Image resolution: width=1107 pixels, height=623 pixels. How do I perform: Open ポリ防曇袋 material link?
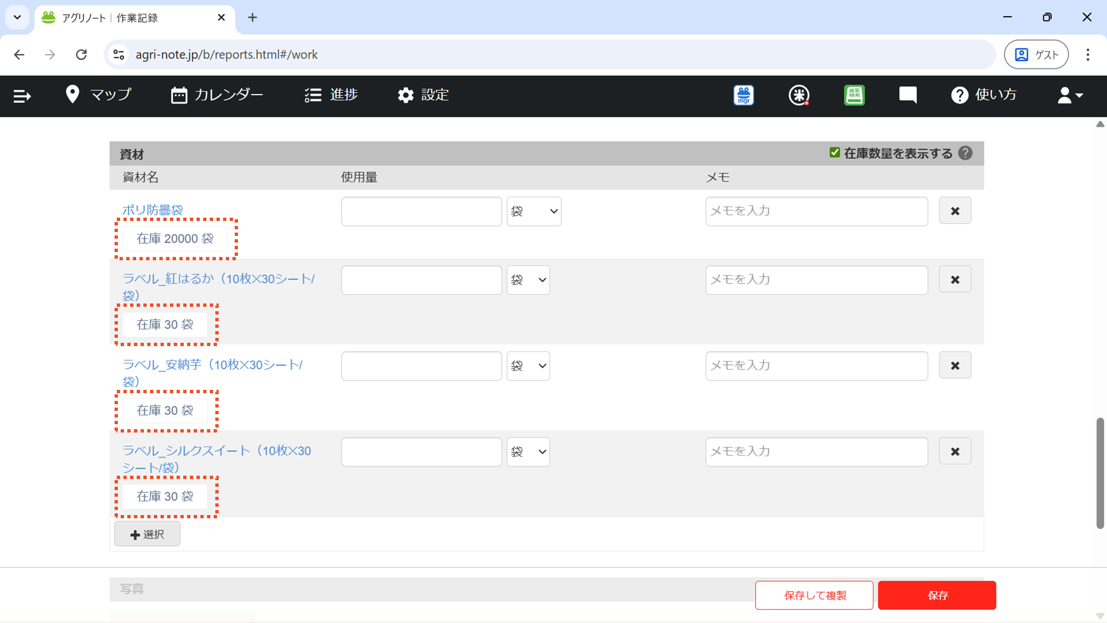pyautogui.click(x=153, y=210)
